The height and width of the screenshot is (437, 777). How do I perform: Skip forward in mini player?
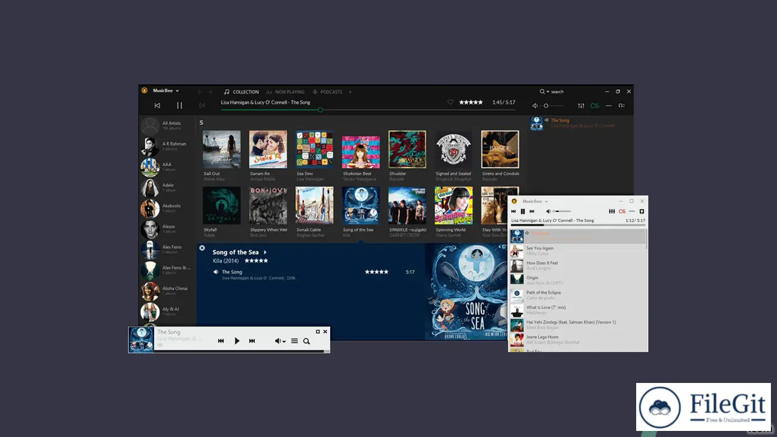[252, 341]
